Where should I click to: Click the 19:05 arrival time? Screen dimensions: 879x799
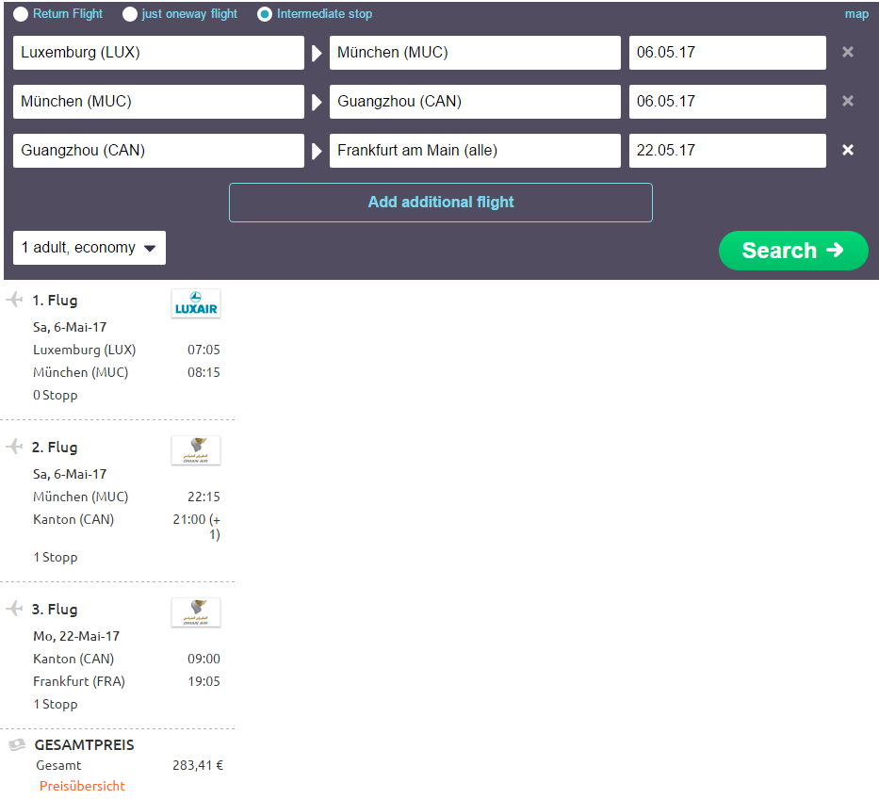(x=203, y=681)
